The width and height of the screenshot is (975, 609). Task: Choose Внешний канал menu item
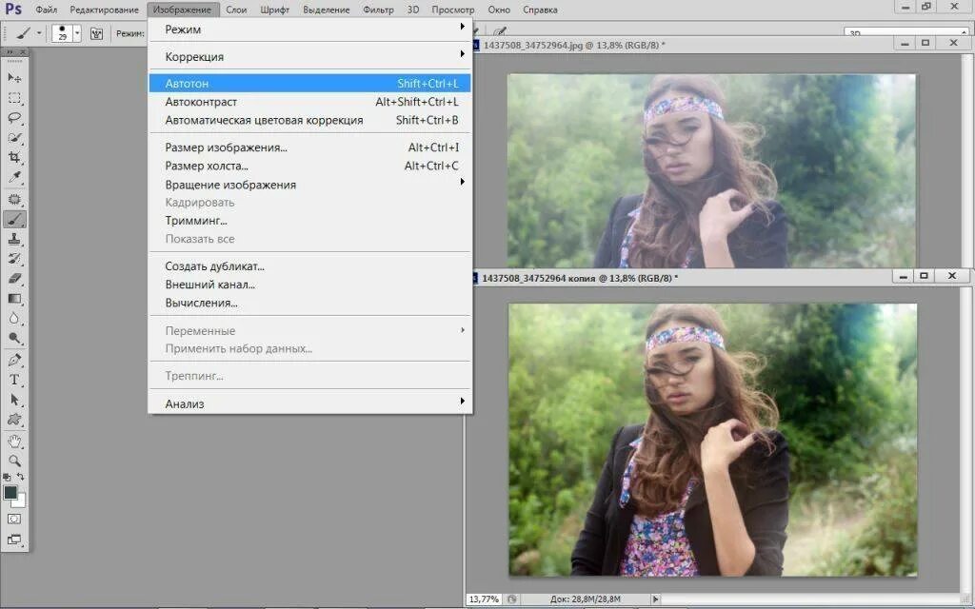click(x=309, y=285)
